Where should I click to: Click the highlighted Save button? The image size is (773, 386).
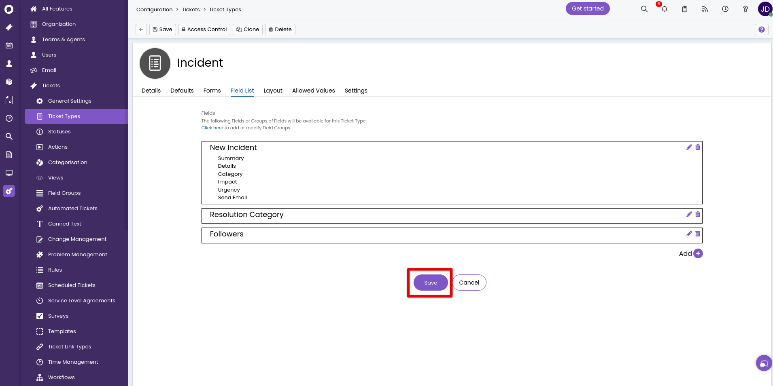430,283
